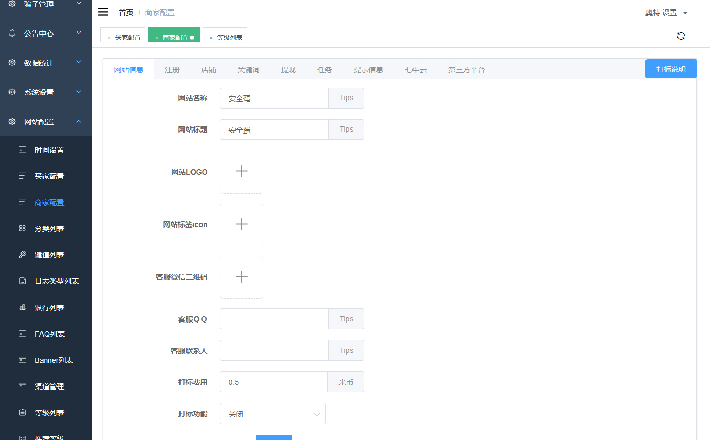Open the 打标功能 dropdown showing 关闭
The image size is (710, 440).
(x=272, y=414)
